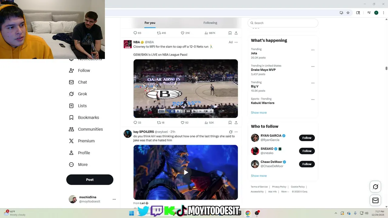Bookmark the top post with 987K views
The image size is (388, 218).
click(x=230, y=33)
